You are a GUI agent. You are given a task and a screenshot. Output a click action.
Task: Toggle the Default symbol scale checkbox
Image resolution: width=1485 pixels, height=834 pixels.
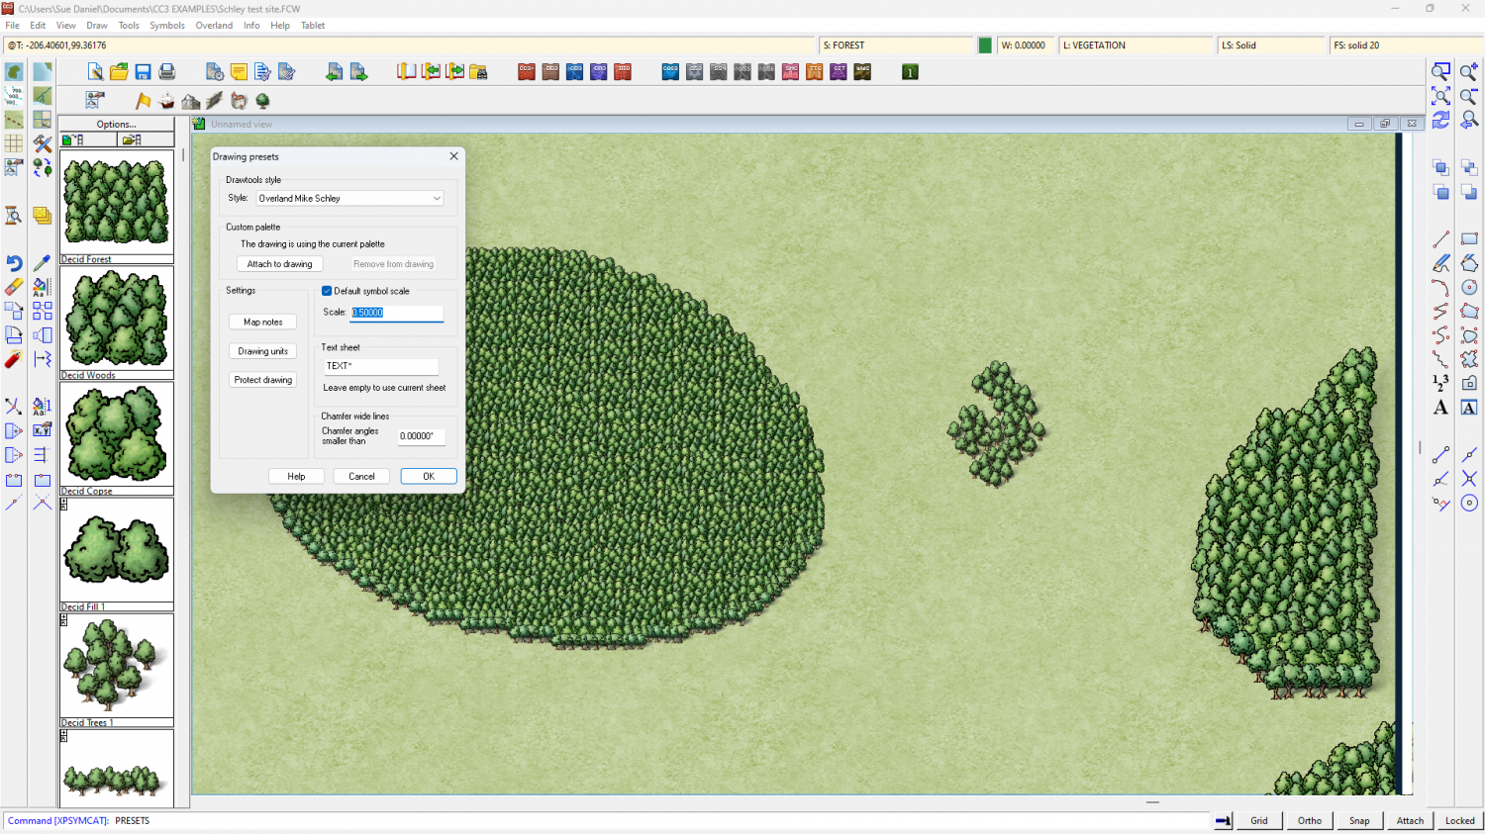[x=327, y=291]
